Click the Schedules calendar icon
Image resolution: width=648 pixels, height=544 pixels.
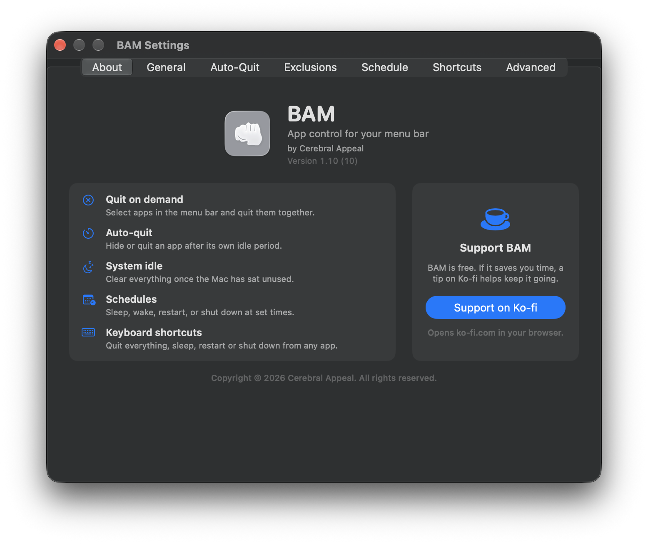[89, 300]
